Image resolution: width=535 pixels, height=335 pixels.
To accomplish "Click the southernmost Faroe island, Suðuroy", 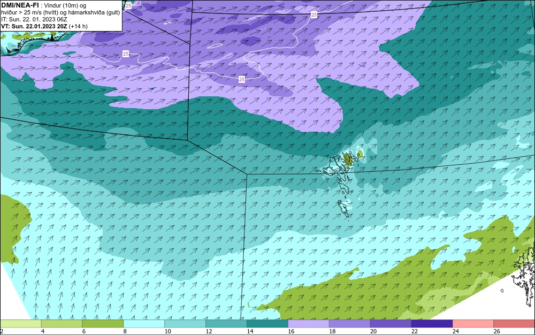I will [343, 209].
